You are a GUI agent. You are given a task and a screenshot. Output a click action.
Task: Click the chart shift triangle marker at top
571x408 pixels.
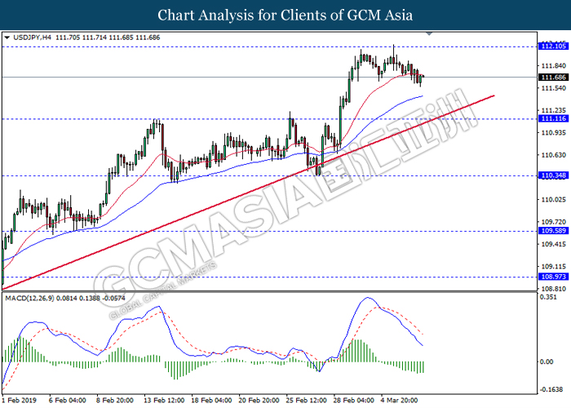click(429, 33)
